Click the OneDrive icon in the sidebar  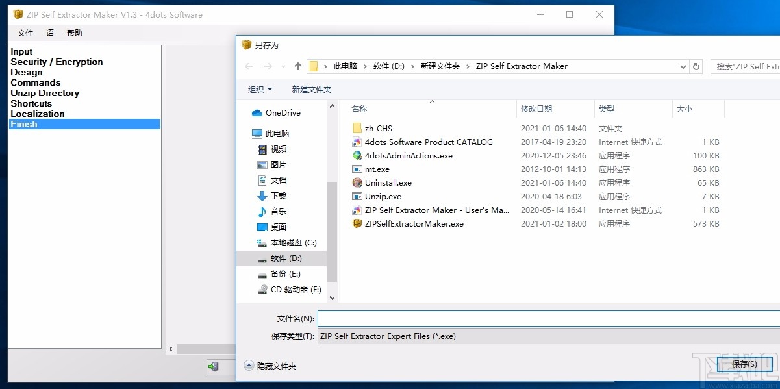(x=257, y=112)
